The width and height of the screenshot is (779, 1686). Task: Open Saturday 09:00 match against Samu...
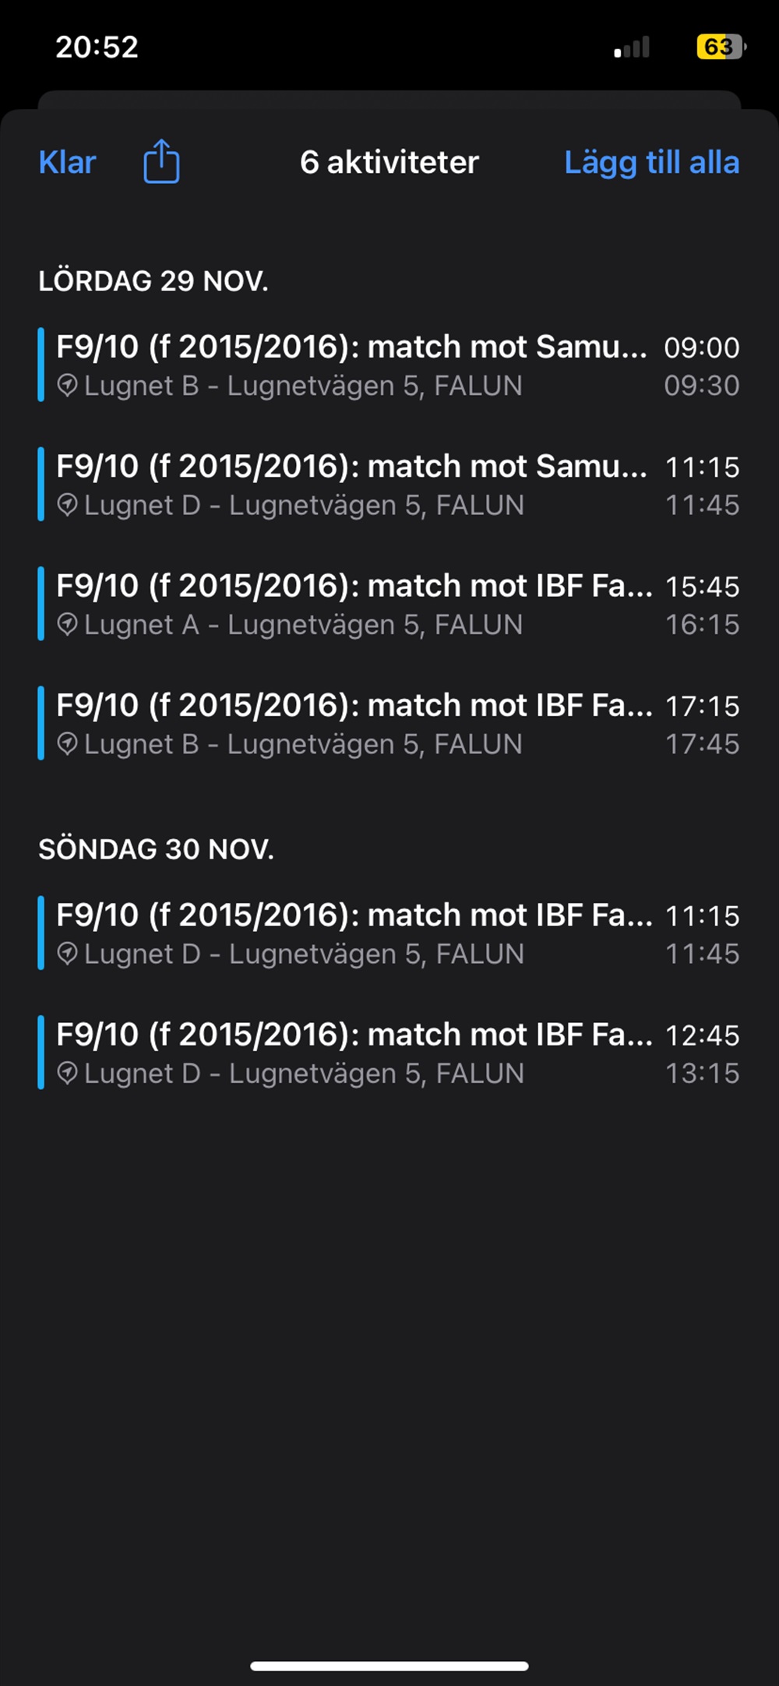point(351,347)
